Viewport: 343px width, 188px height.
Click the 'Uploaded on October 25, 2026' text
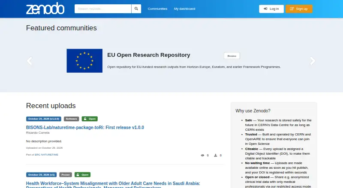pos(44,148)
